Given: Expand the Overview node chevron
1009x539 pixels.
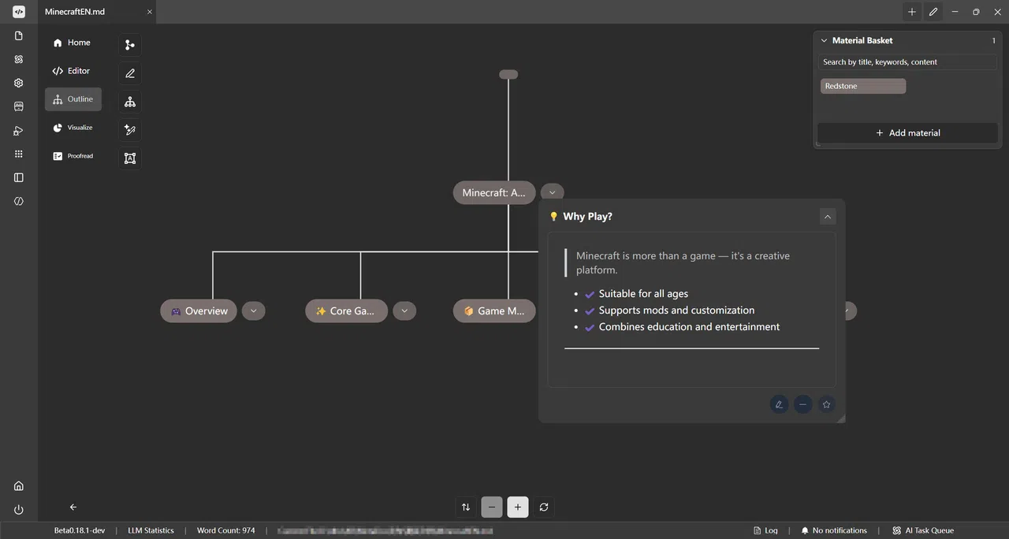Looking at the screenshot, I should (x=253, y=310).
